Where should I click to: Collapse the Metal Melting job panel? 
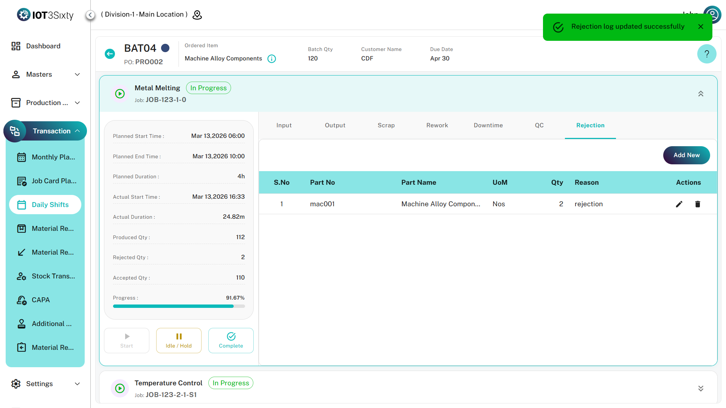(700, 94)
